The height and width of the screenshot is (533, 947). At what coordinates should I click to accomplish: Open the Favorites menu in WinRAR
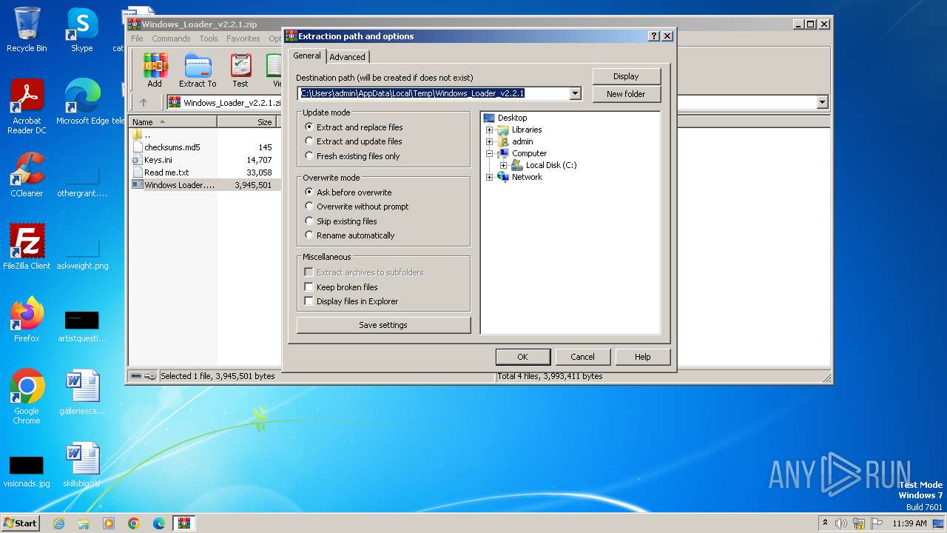243,38
